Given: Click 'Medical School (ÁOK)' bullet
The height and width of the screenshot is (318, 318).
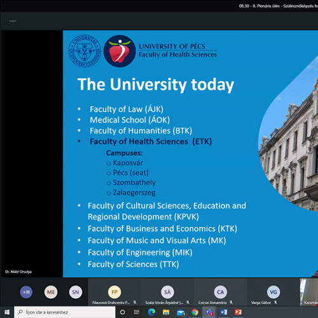Looking at the screenshot, I should point(130,120).
